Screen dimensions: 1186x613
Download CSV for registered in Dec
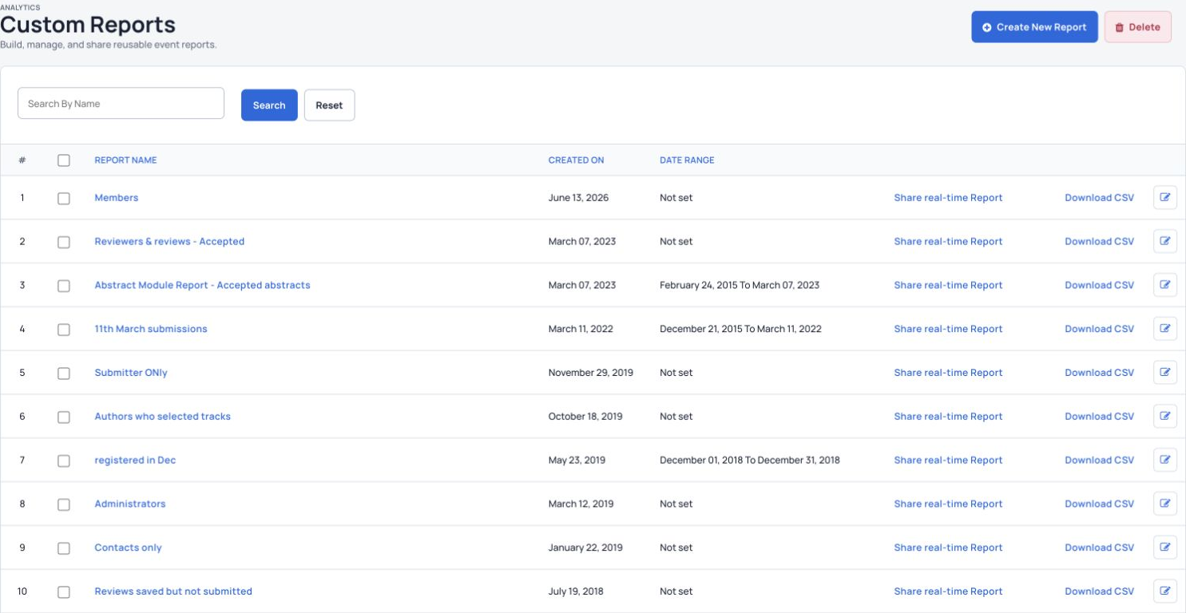1099,461
